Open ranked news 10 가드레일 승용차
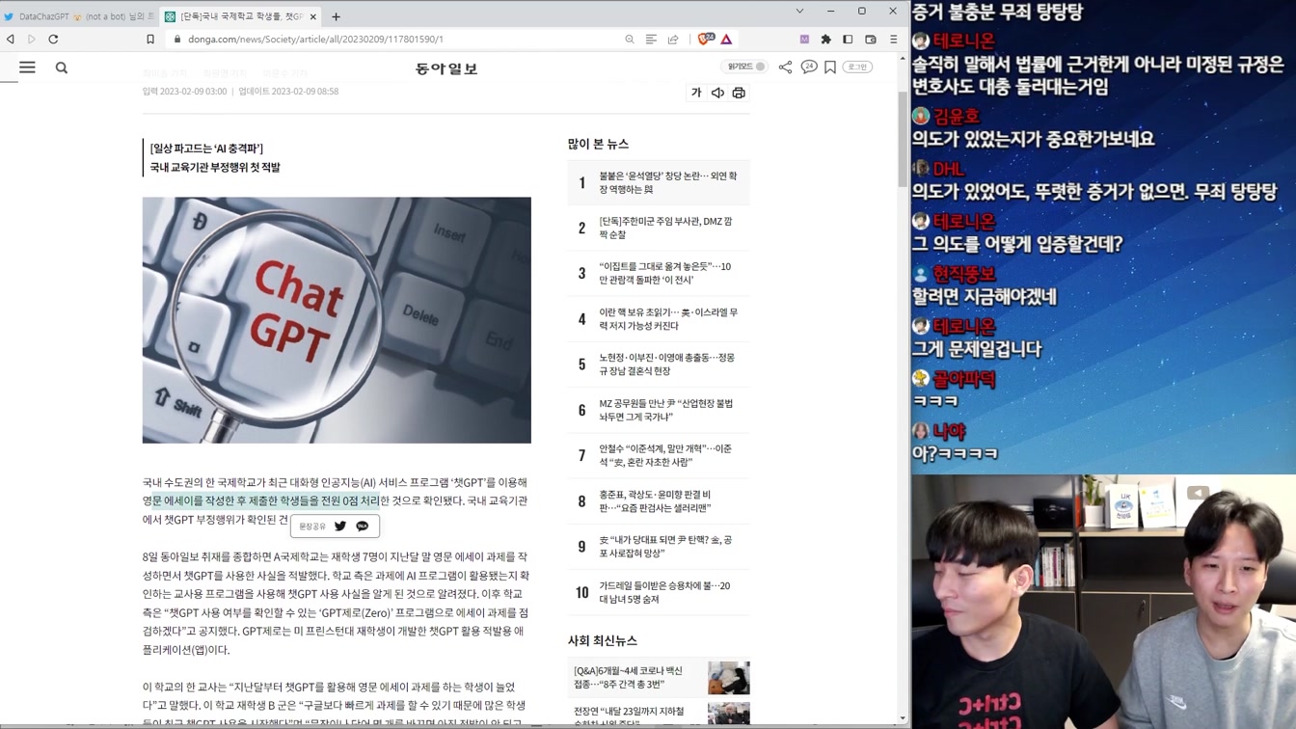Viewport: 1296px width, 729px height. [x=659, y=592]
